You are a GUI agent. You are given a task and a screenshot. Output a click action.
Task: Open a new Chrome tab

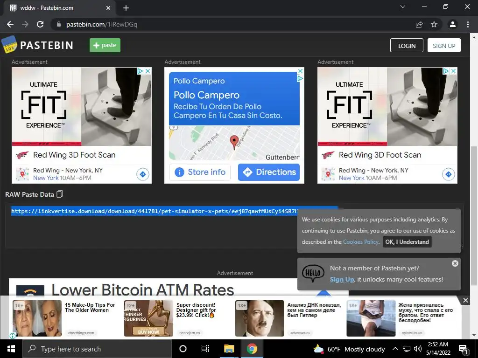(126, 8)
